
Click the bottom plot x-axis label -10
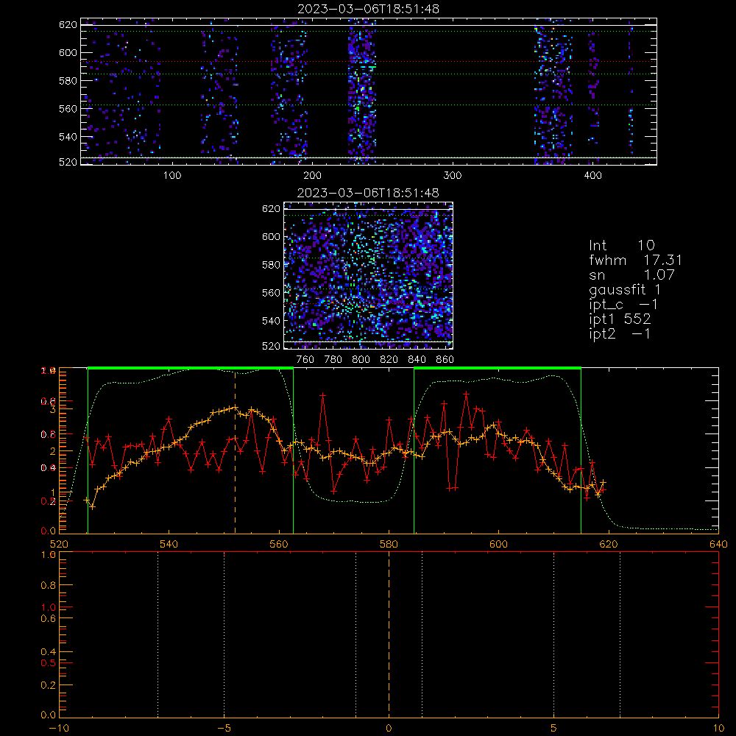click(x=59, y=728)
